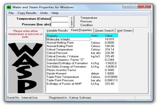The image size is (158, 105).
Task: Open the Units menu
Action: pos(44,13)
